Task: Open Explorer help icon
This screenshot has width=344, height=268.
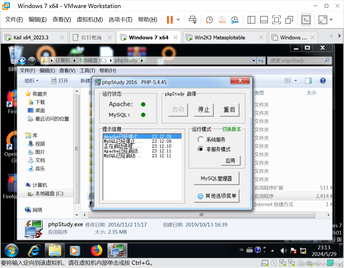Action: tap(323, 81)
